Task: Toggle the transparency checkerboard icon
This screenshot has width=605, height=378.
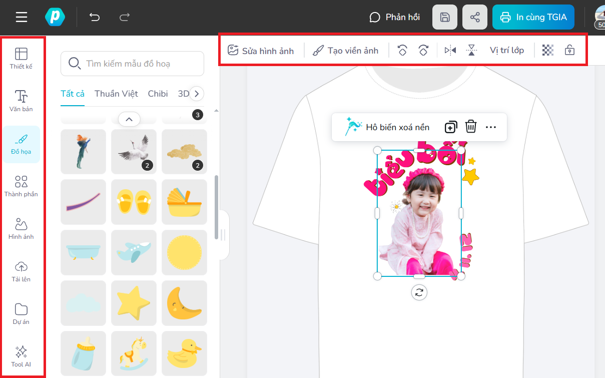Action: (x=548, y=50)
